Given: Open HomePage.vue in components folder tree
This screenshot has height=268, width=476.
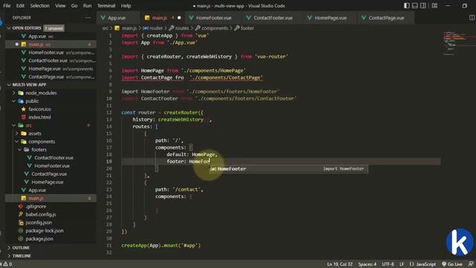Looking at the screenshot, I should (48, 182).
